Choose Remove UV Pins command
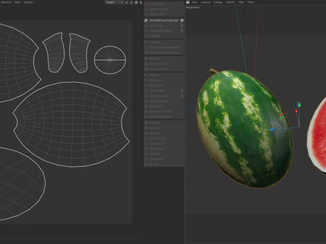Screen dimensions: 326x244 pos(164,9)
